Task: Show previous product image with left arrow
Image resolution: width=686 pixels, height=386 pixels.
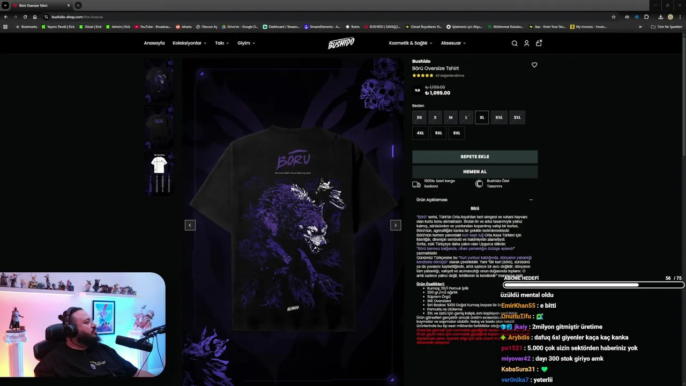Action: (x=190, y=225)
